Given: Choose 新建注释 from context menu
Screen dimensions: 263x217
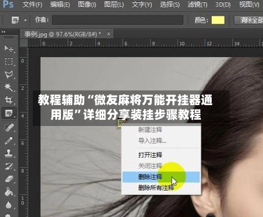Looking at the screenshot, I should click(x=150, y=130).
